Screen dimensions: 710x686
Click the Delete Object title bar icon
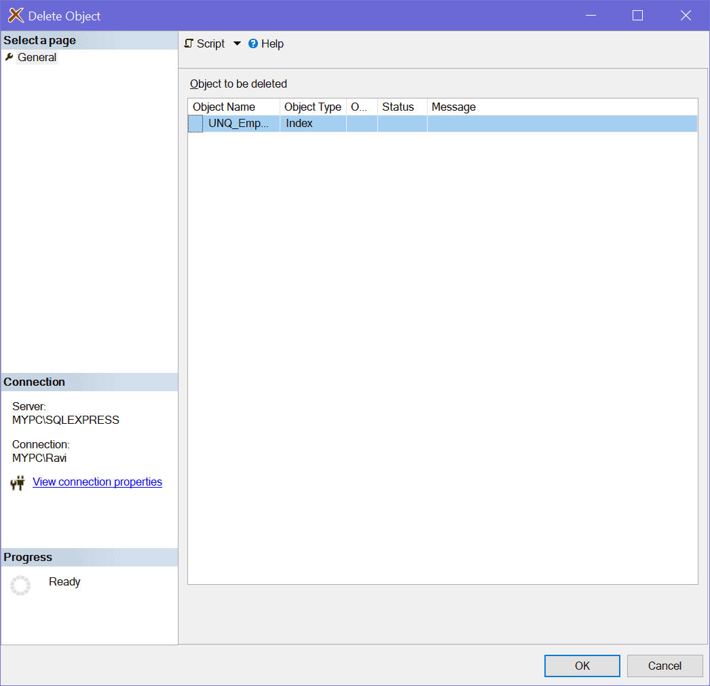coord(16,16)
